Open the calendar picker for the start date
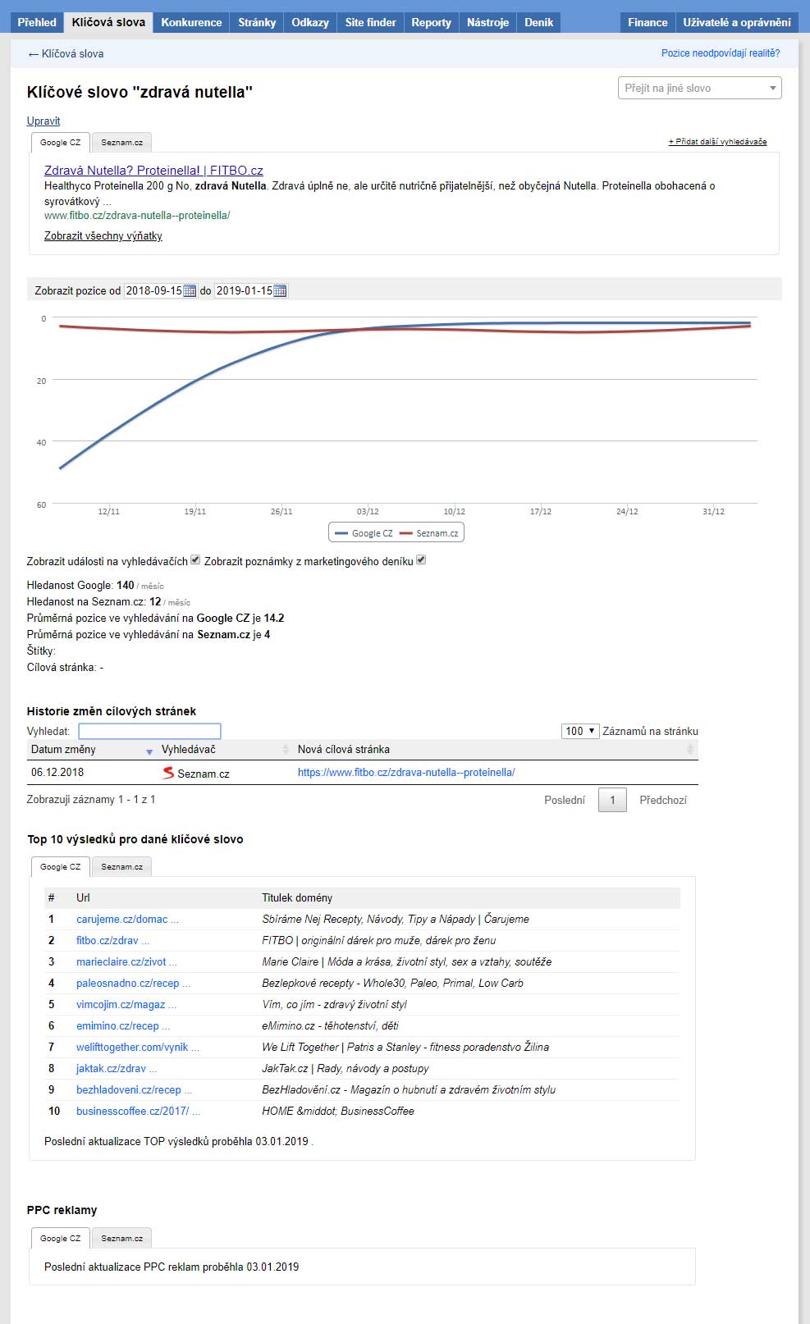Screen dimensions: 810x1324 (190, 290)
